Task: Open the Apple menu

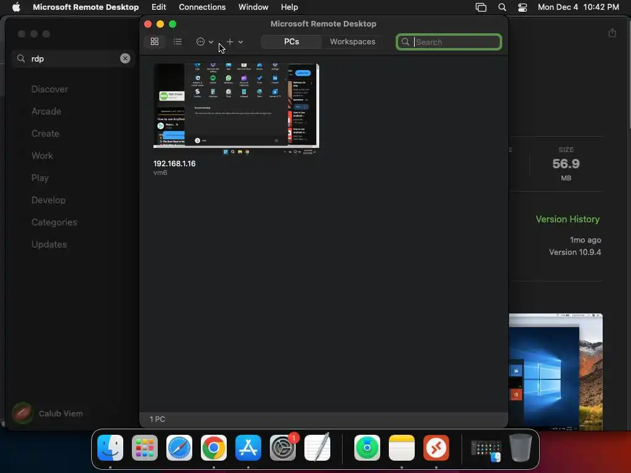Action: click(16, 7)
